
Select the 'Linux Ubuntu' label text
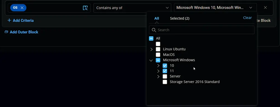174,49
